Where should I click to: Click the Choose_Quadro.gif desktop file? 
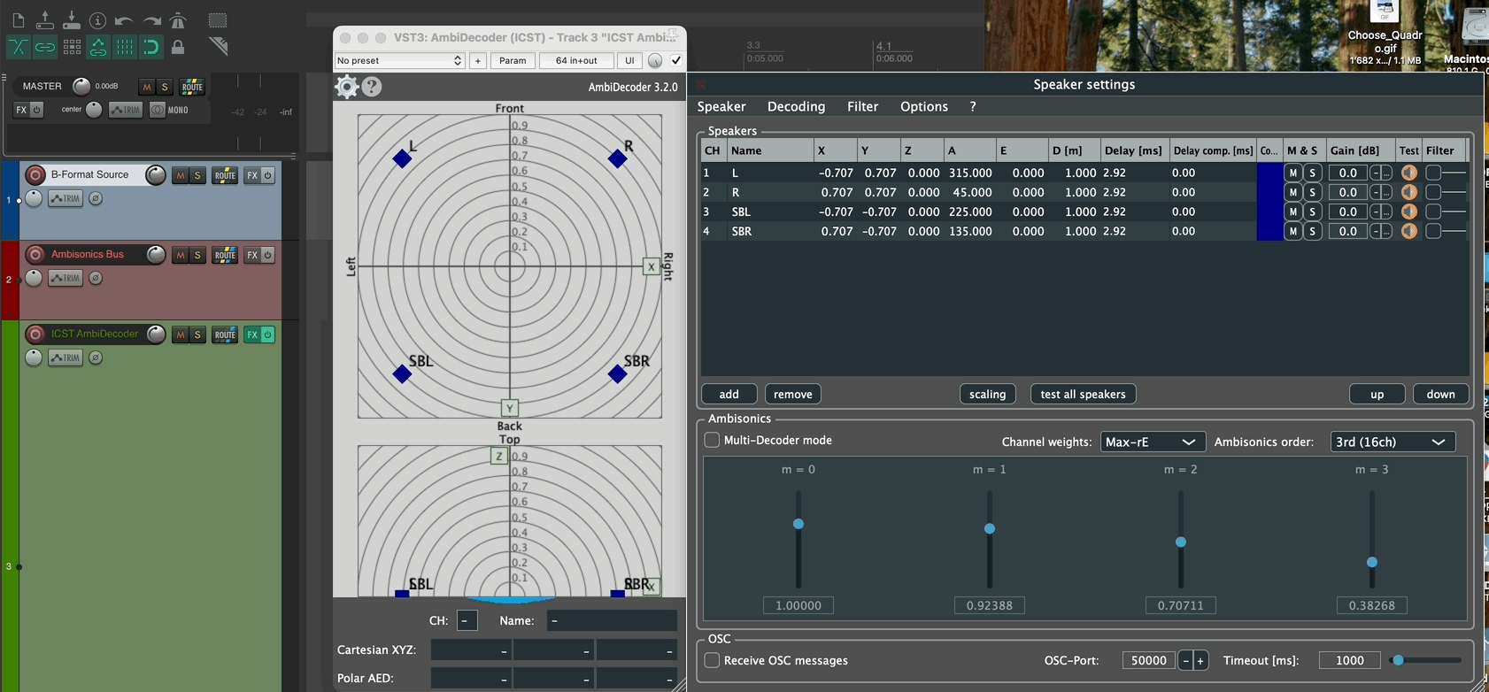click(1385, 34)
